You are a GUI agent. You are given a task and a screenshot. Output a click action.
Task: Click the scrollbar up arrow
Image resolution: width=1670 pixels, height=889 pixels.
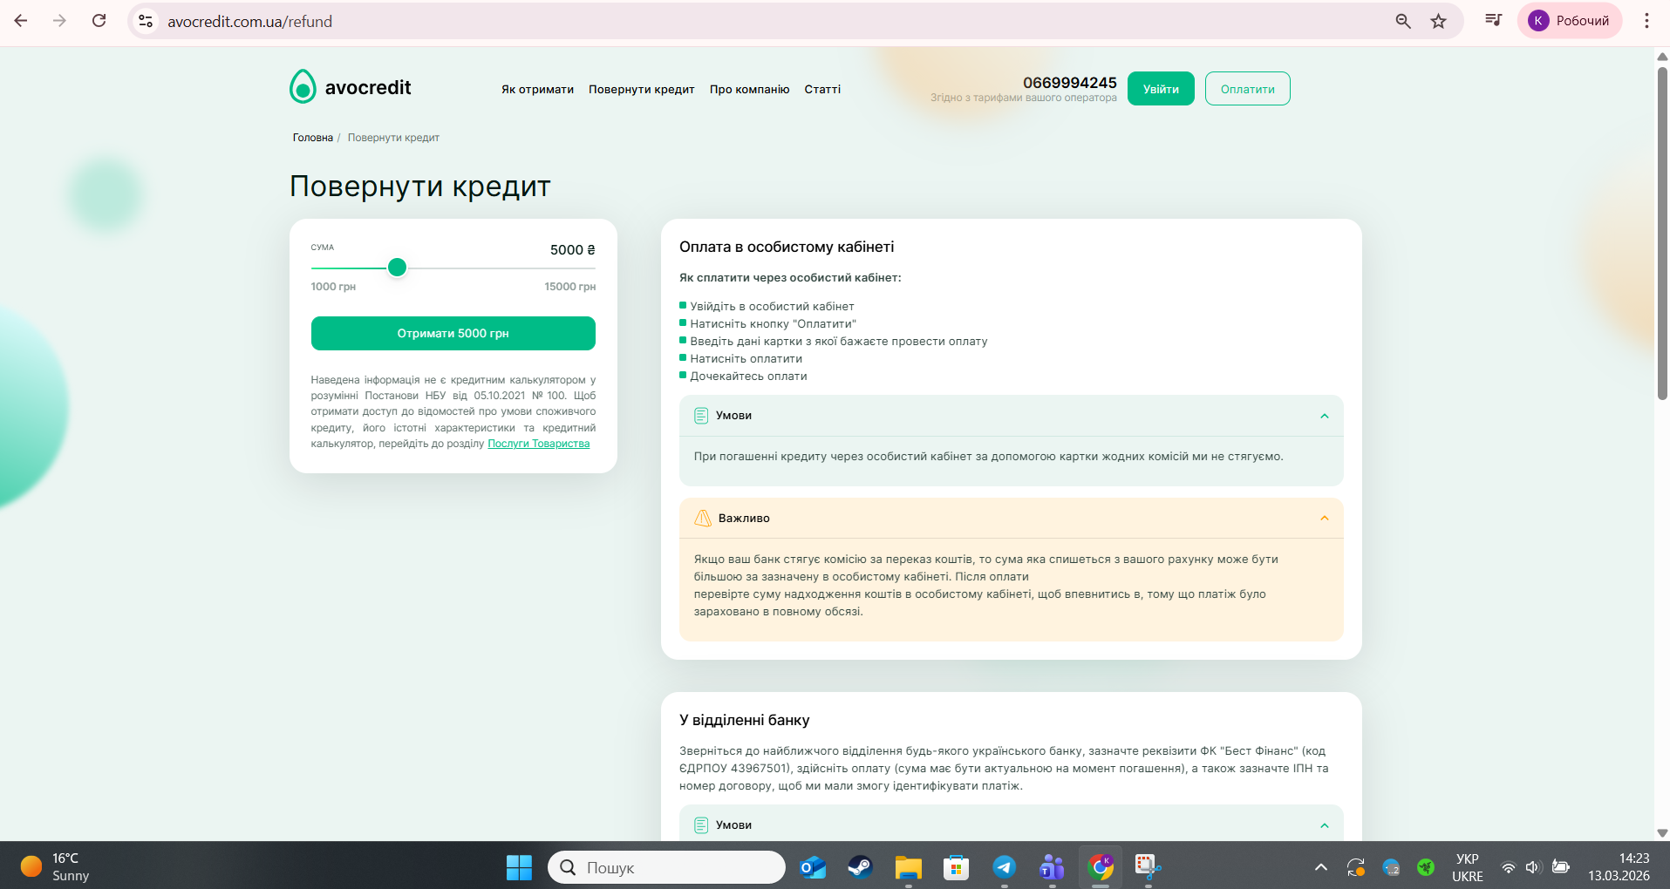(x=1662, y=57)
